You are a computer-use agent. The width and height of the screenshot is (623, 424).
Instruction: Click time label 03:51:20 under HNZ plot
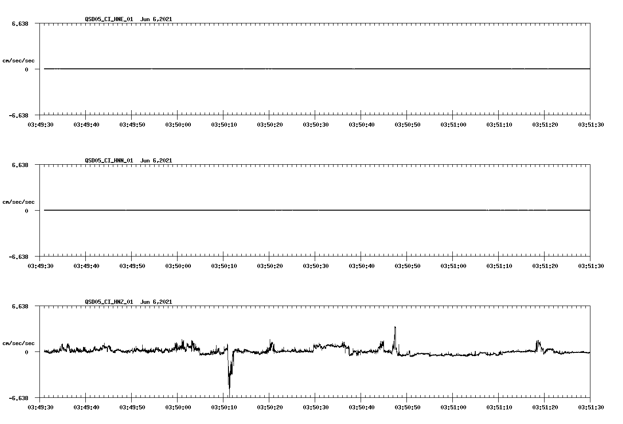(545, 407)
